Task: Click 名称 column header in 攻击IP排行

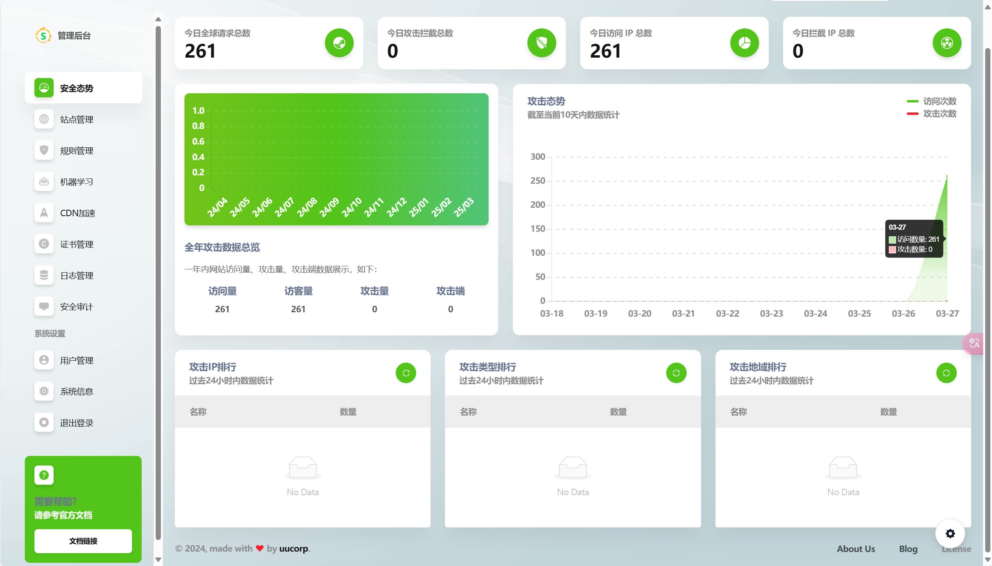Action: [x=198, y=411]
